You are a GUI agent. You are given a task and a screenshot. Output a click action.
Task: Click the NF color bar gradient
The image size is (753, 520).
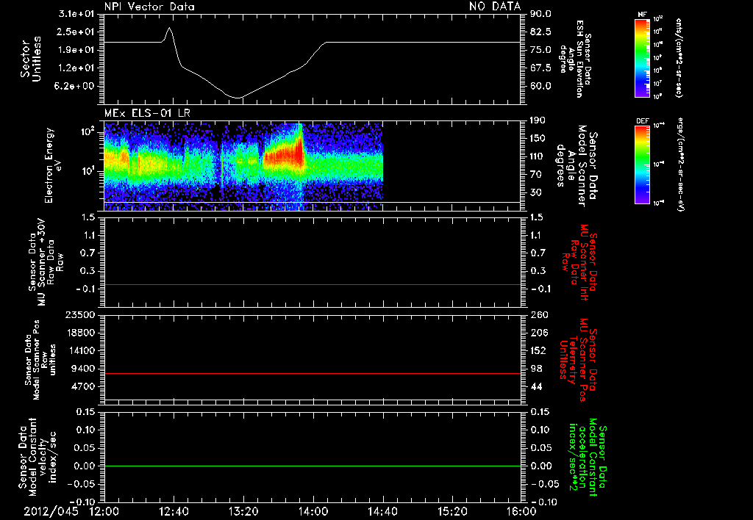(x=642, y=58)
